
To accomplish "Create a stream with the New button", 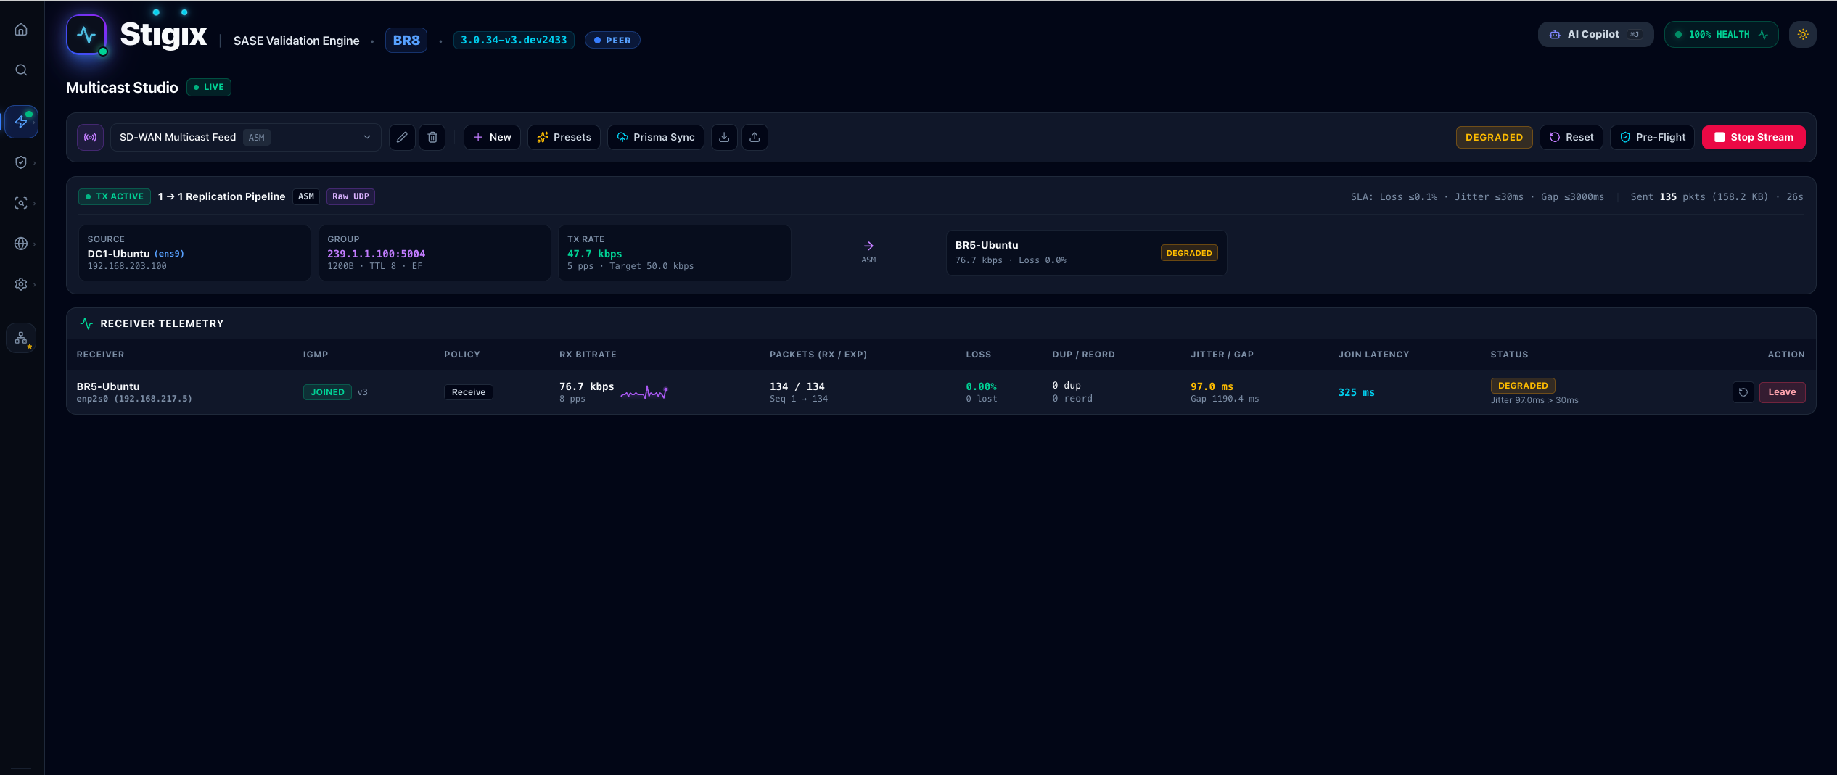I will [492, 137].
